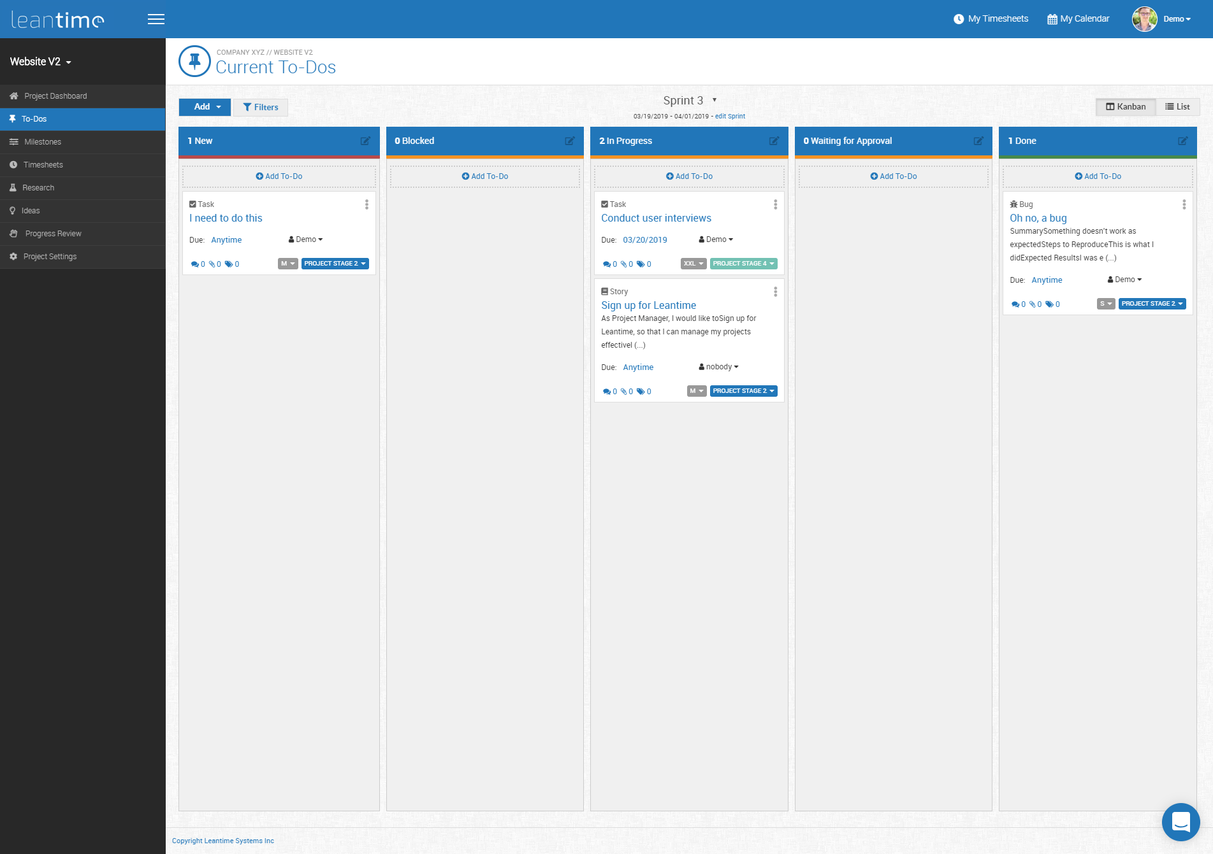
Task: Switch to Kanban view
Action: coord(1126,107)
